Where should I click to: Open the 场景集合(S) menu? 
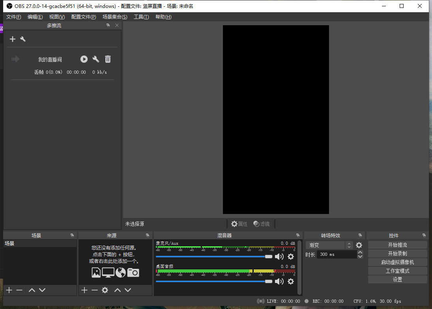tap(114, 17)
